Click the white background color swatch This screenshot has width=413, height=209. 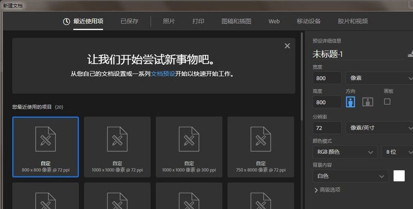(x=399, y=176)
